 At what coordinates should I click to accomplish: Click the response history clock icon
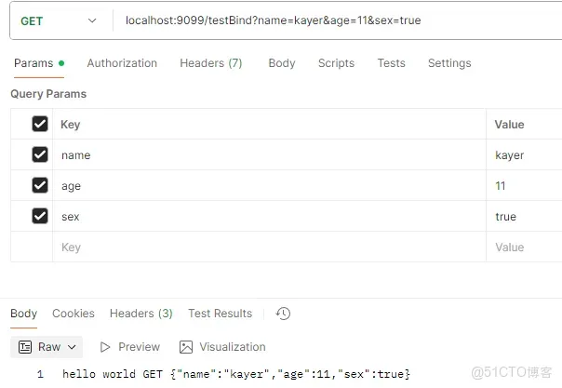284,314
